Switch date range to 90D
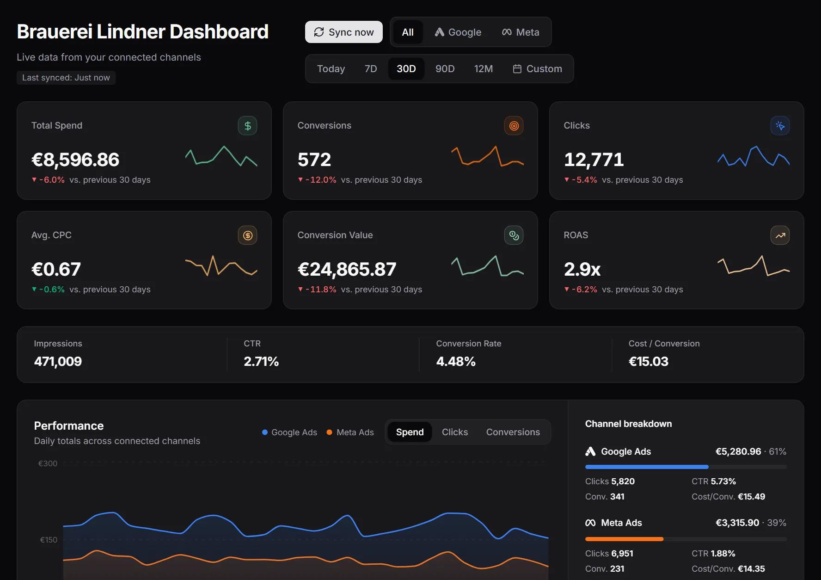Viewport: 821px width, 580px height. click(445, 68)
